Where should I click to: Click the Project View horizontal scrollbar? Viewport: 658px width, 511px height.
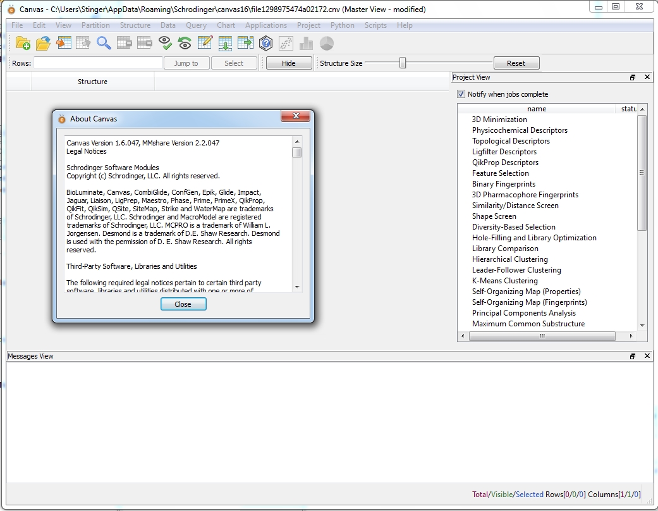pos(542,336)
